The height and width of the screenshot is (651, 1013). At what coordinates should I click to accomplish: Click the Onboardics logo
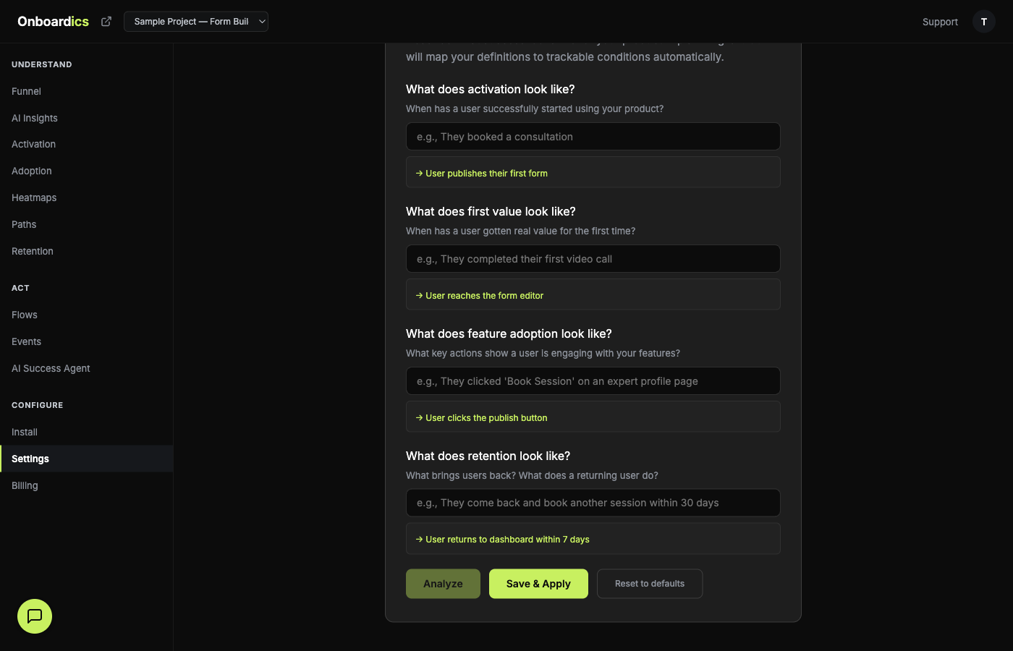[x=53, y=21]
